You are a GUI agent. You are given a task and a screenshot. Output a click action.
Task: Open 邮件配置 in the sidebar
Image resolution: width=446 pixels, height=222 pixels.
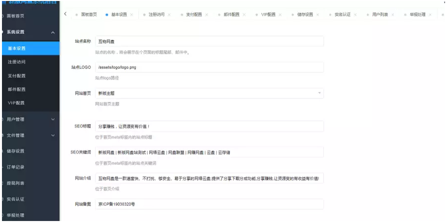pyautogui.click(x=30, y=89)
